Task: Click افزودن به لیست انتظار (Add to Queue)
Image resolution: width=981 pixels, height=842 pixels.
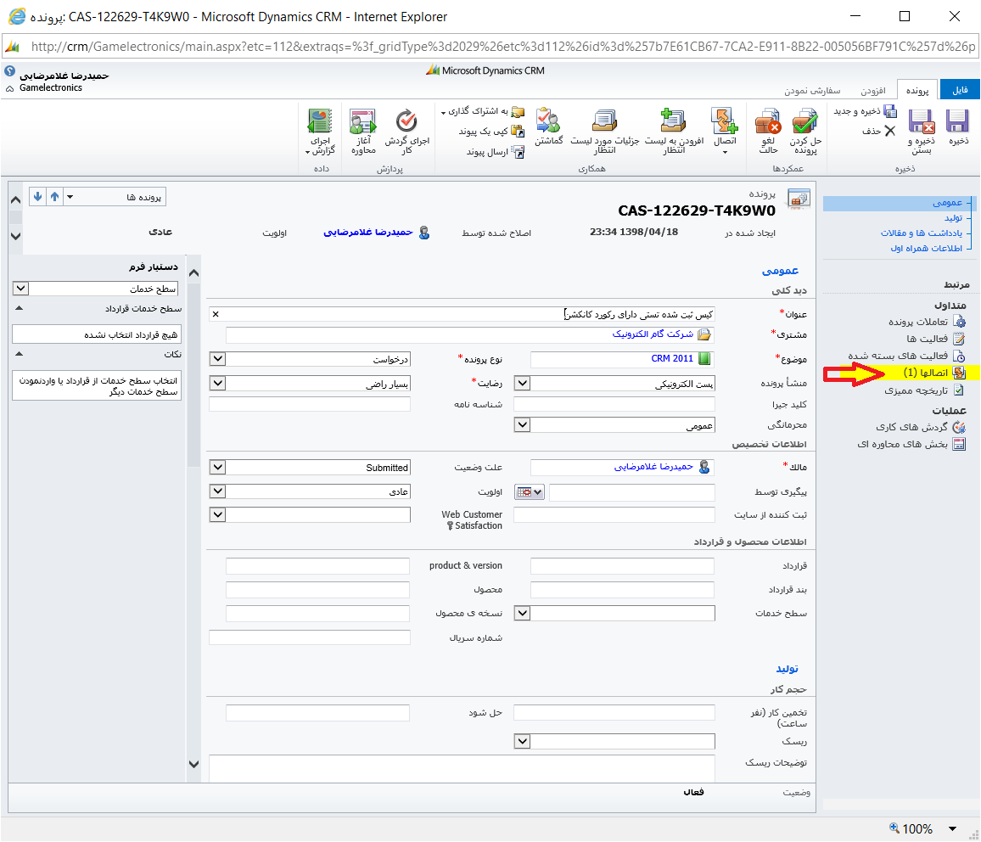Action: click(674, 131)
